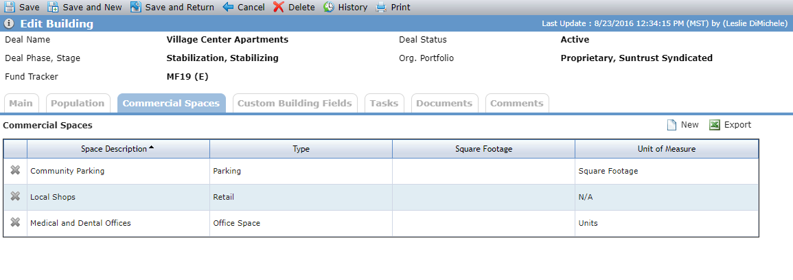This screenshot has height=280, width=793.
Task: Click the info icon beside Edit Building
Action: pos(9,24)
